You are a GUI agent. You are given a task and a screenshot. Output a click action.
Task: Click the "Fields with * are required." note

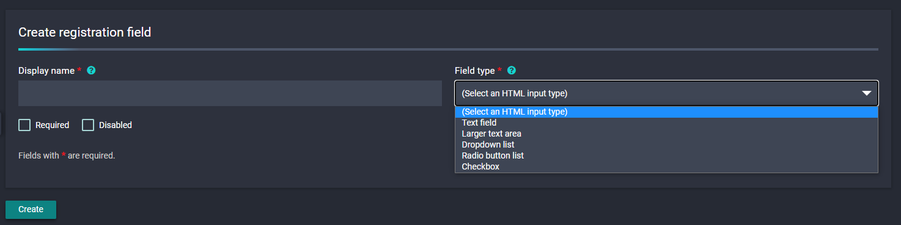pyautogui.click(x=67, y=155)
